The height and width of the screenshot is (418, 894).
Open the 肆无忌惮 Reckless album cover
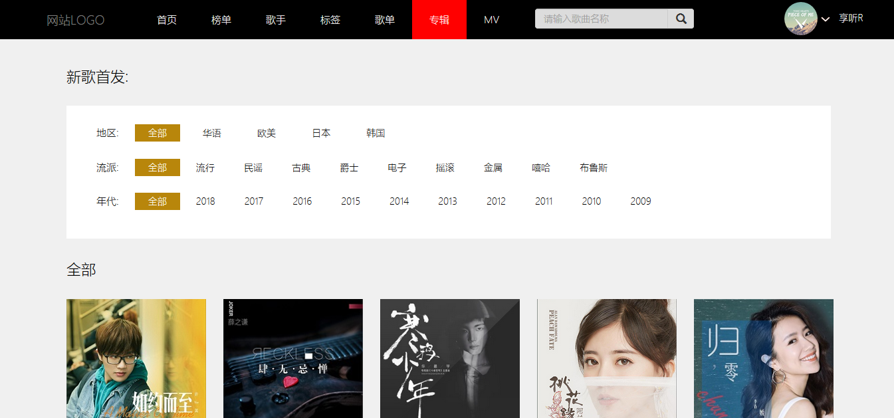[x=293, y=358]
